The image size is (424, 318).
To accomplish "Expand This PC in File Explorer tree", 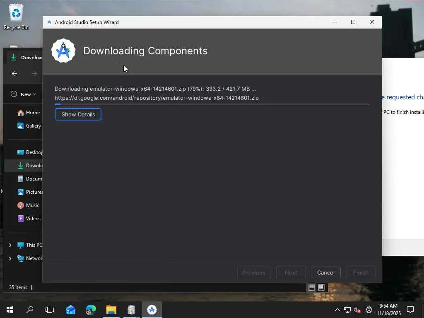I will pos(10,245).
